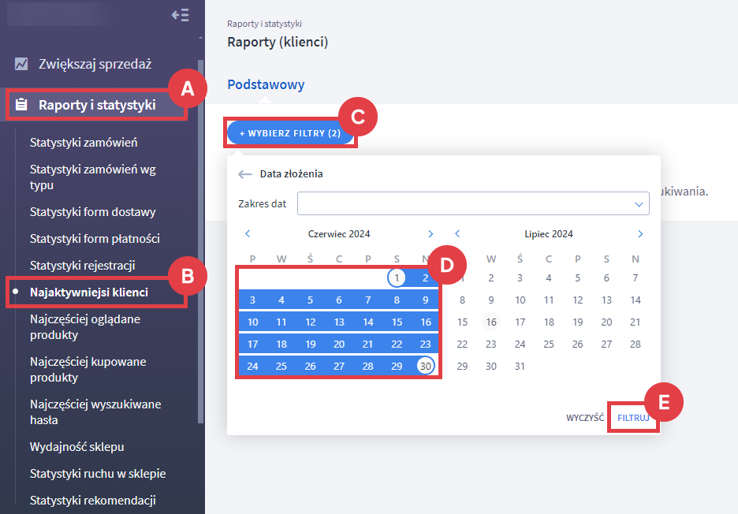Select June 1 as start date
This screenshot has width=738, height=514.
[x=397, y=277]
